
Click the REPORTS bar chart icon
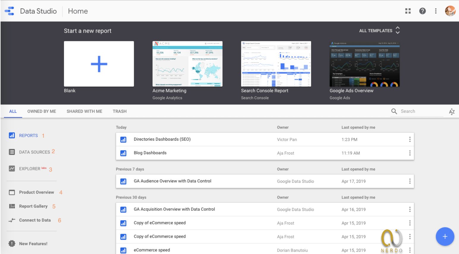12,135
